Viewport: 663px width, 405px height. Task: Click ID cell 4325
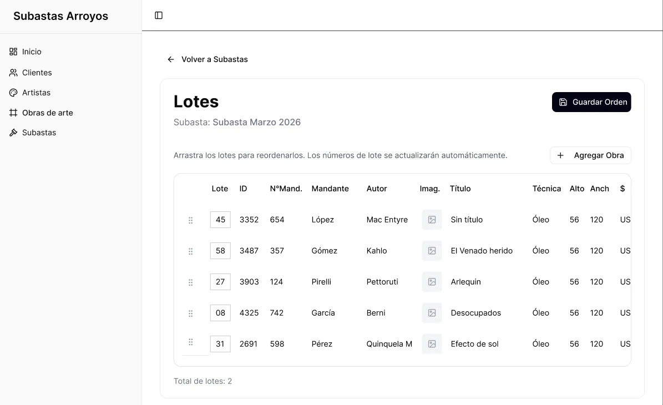(x=249, y=313)
